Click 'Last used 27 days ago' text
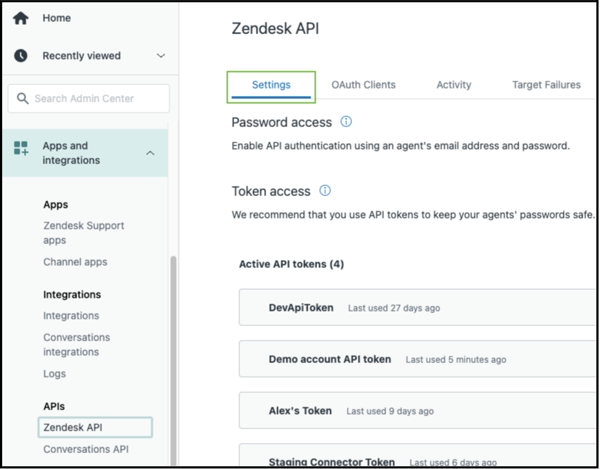This screenshot has height=469, width=600. (394, 309)
